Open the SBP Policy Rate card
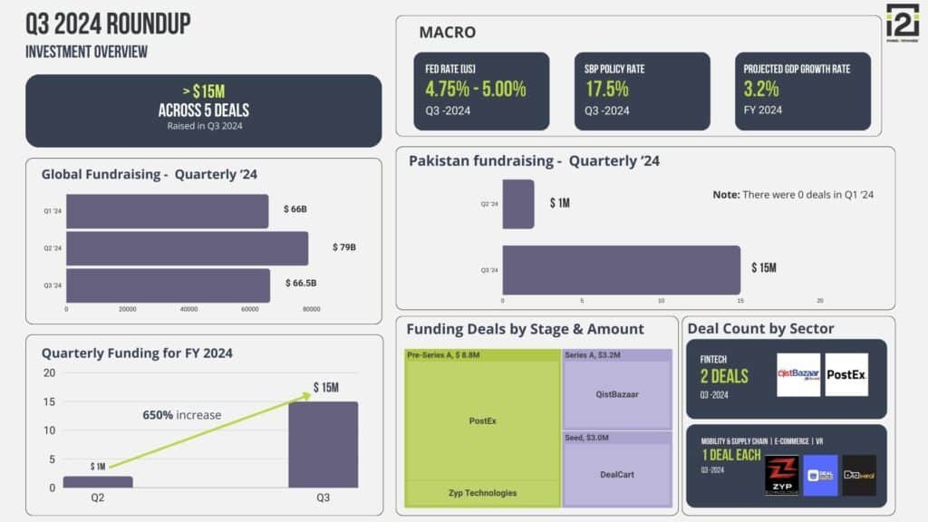Viewport: 928px width, 522px height. tap(643, 92)
